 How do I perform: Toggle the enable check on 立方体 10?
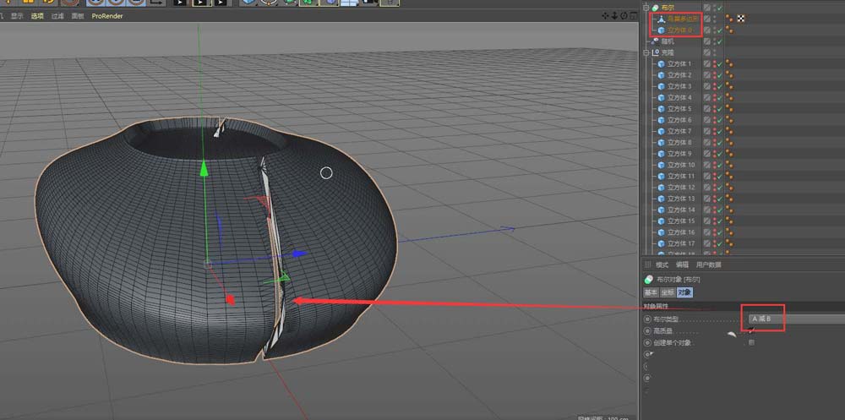(719, 165)
